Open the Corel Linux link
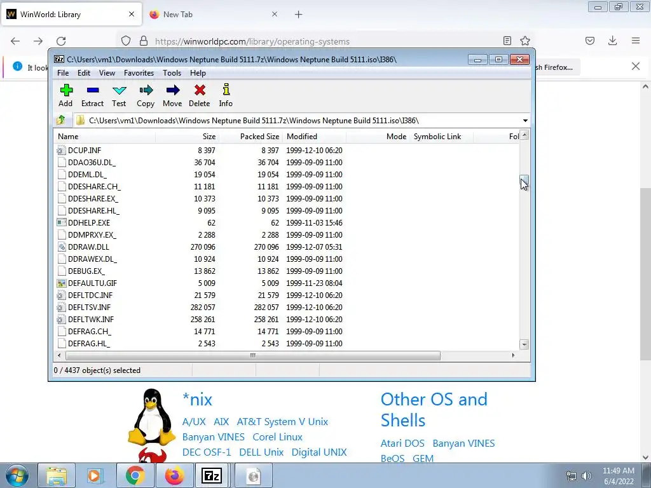Screen dimensions: 651x488 pos(277,437)
